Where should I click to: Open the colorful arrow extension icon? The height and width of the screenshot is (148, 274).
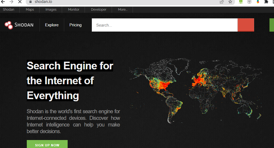click(x=258, y=2)
